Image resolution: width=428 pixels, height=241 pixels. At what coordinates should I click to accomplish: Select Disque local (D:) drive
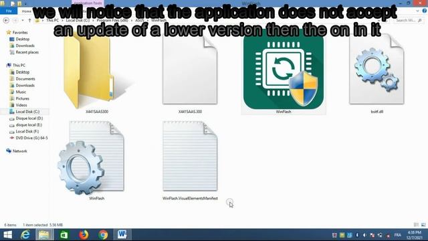29,118
